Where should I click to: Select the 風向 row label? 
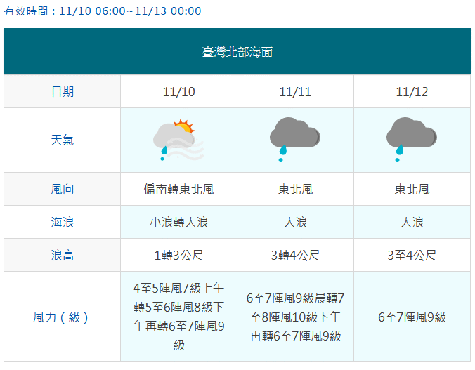click(x=62, y=189)
